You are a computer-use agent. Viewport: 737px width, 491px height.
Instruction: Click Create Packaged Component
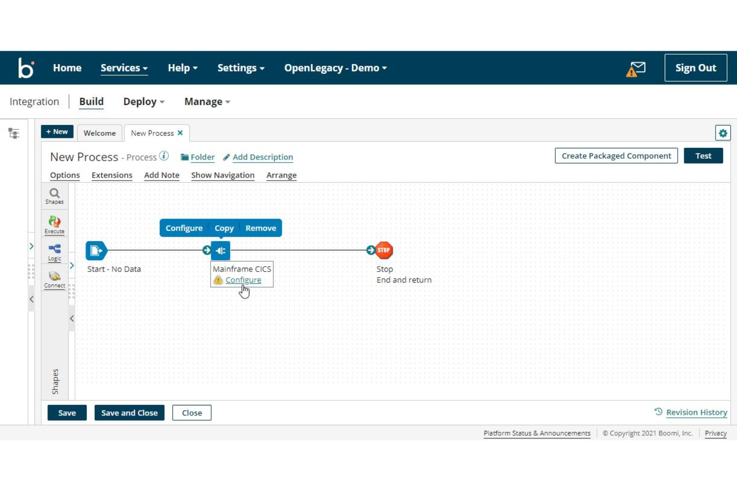(x=616, y=156)
